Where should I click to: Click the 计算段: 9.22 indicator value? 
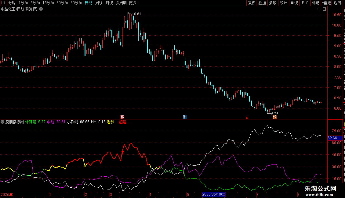(x=35, y=122)
